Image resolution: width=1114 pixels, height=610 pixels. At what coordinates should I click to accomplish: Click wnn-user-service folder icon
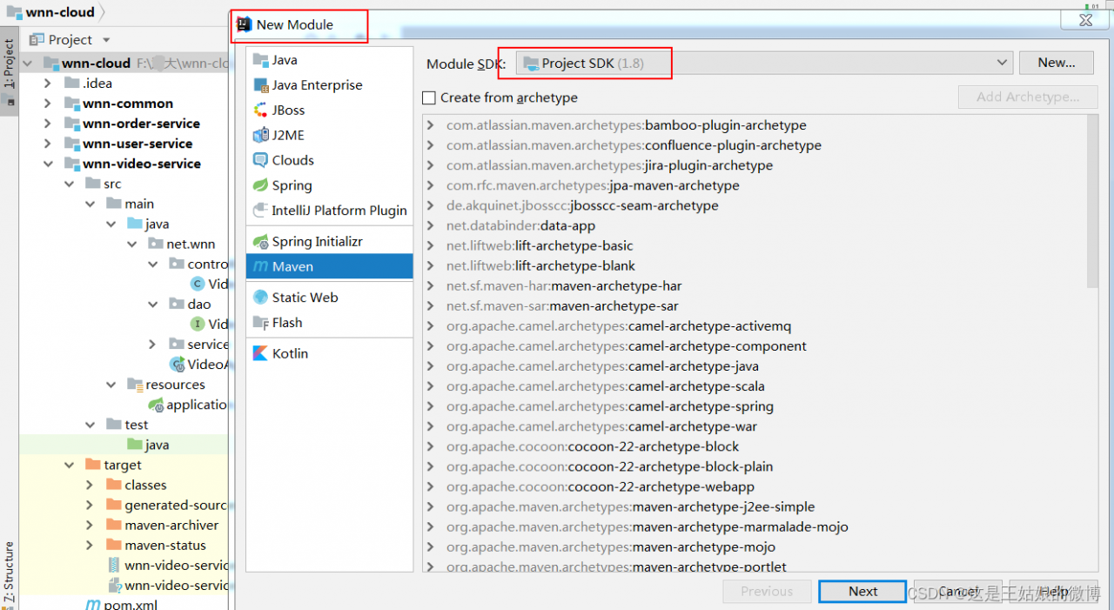(71, 144)
